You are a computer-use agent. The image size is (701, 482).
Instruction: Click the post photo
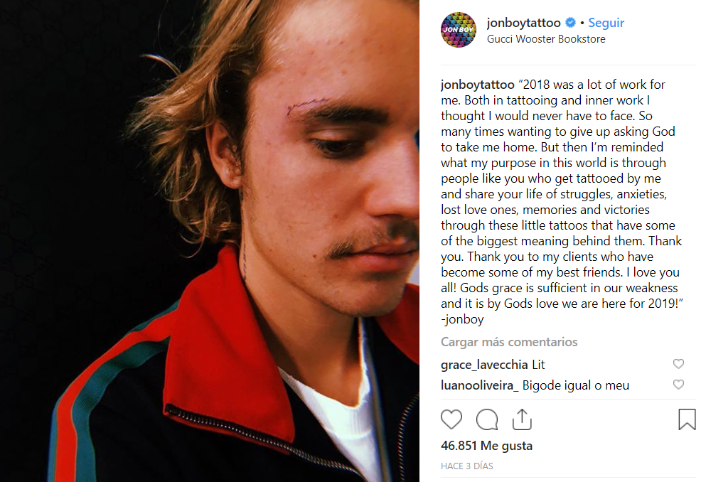pyautogui.click(x=210, y=241)
